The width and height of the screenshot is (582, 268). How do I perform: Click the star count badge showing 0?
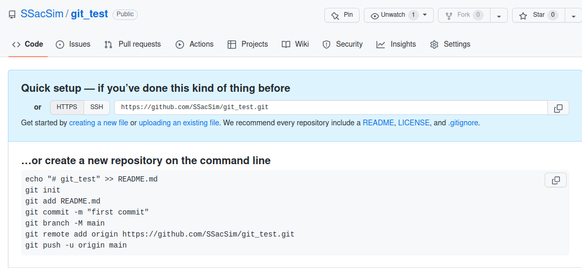(x=553, y=15)
